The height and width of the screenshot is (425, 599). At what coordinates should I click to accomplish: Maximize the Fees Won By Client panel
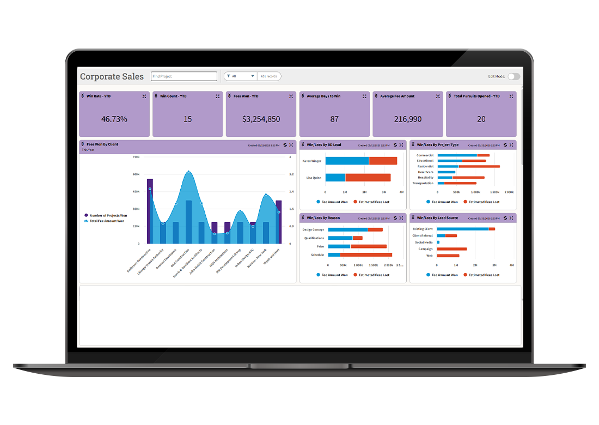tap(290, 145)
